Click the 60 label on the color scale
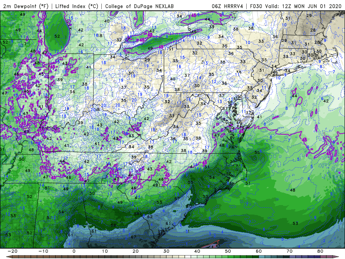Screen dimensions: 345x259 coord(259,251)
